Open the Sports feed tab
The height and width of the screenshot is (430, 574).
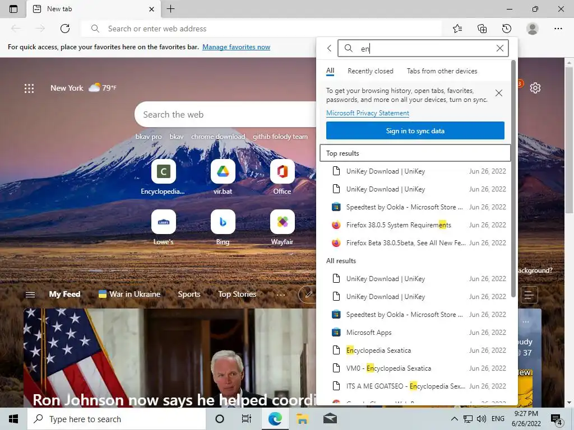[189, 295]
